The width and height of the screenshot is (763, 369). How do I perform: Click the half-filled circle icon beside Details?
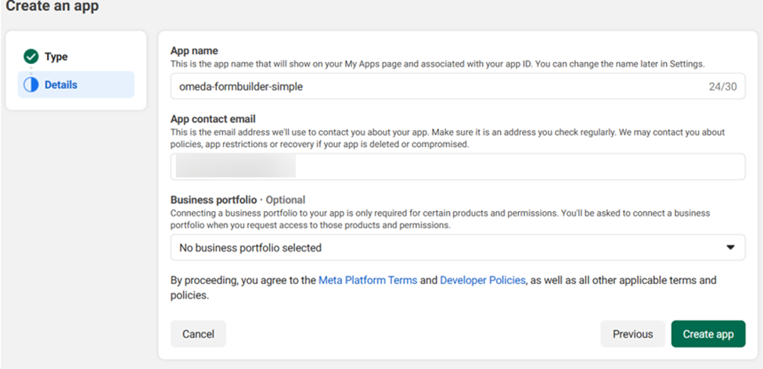pos(31,84)
